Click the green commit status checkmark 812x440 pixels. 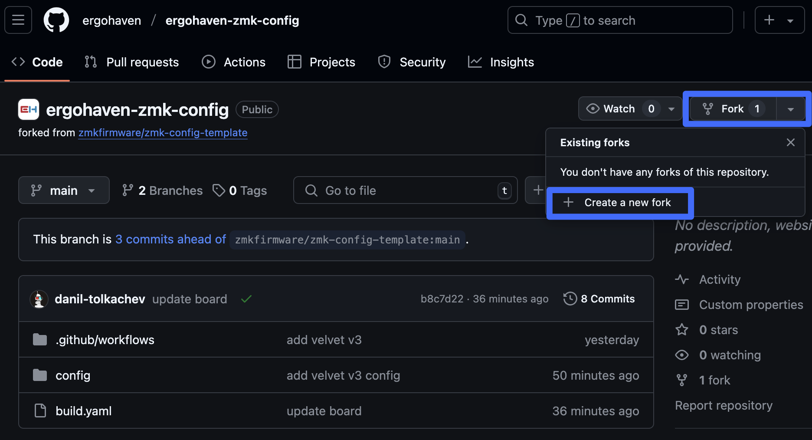tap(246, 299)
